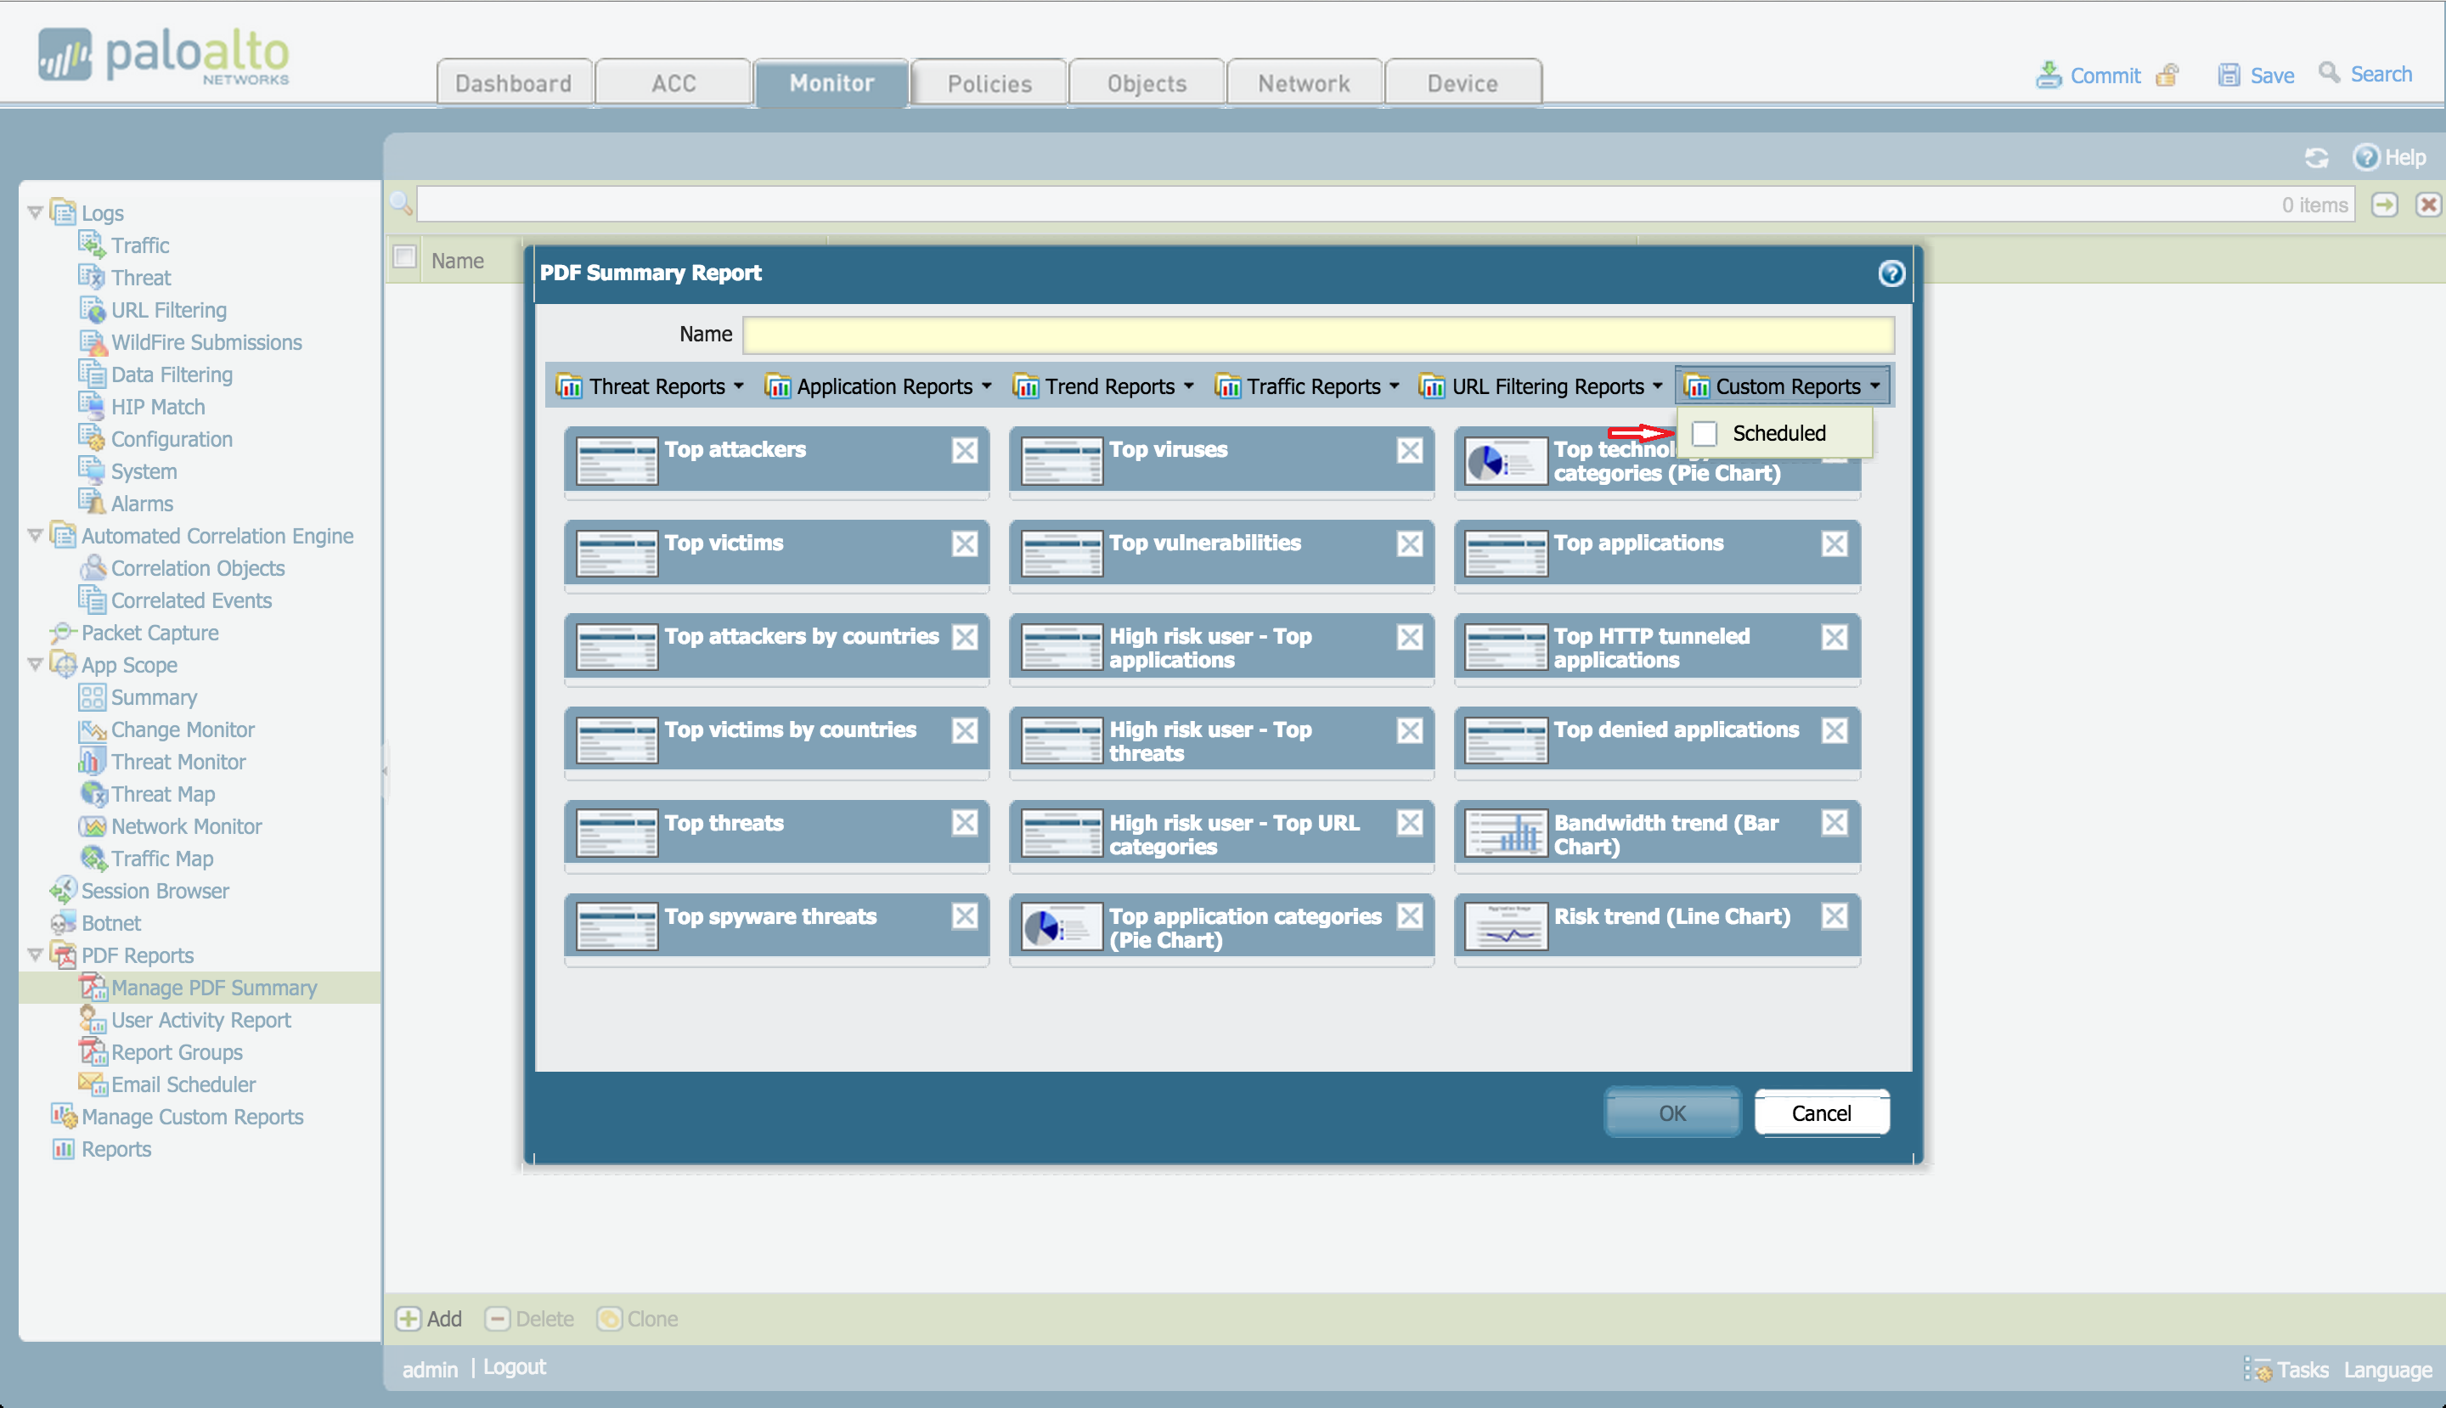
Task: Remove the Top attackers report tile
Action: [964, 451]
